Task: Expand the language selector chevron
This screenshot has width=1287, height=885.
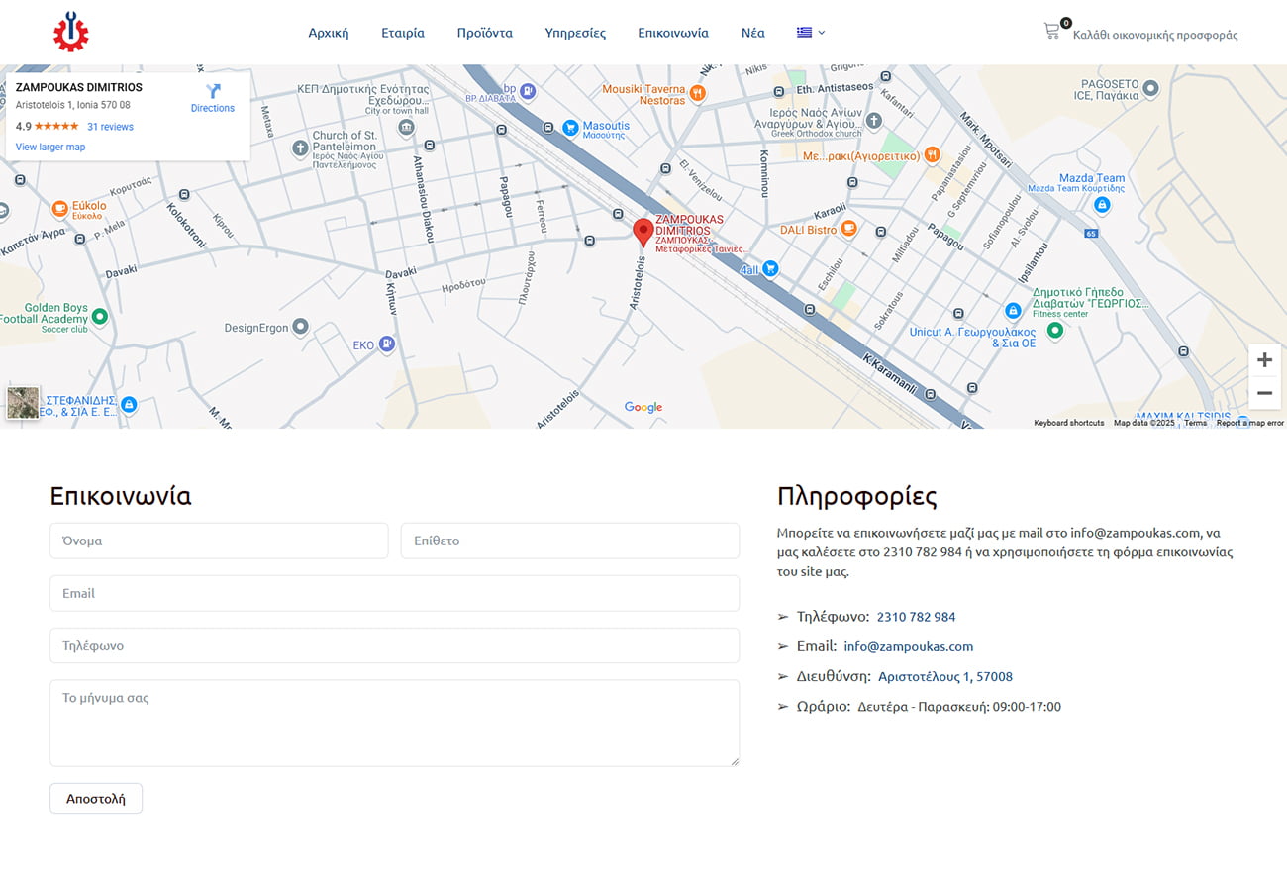Action: 822,33
